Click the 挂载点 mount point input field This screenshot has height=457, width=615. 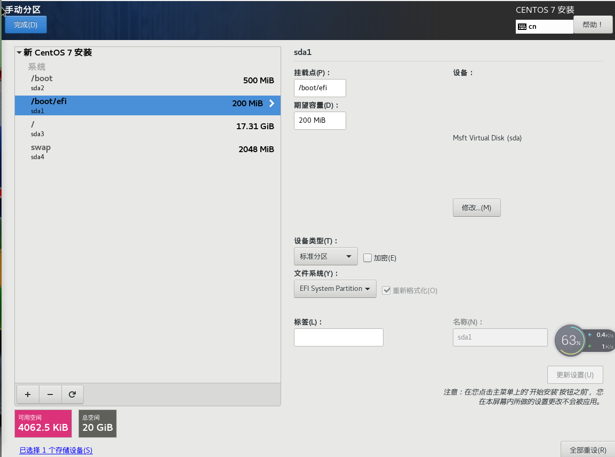tap(320, 88)
